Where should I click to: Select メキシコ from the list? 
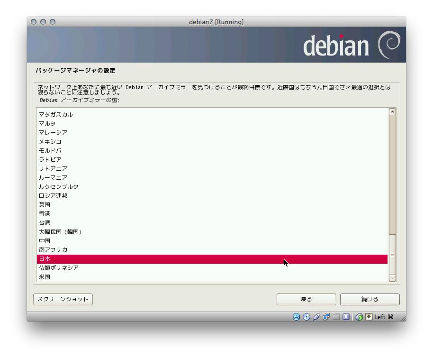[x=212, y=141]
